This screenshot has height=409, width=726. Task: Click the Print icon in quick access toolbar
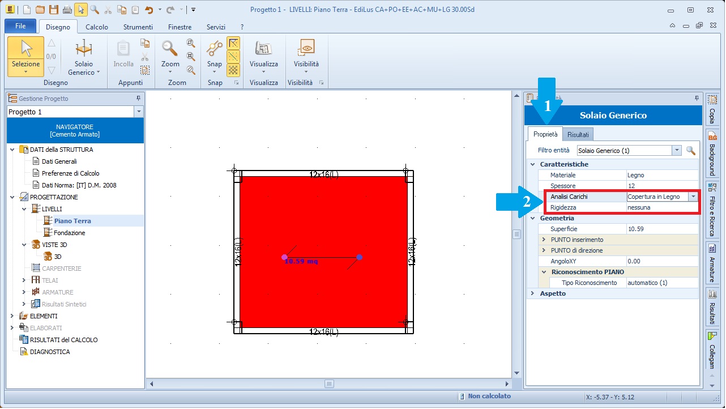point(67,10)
